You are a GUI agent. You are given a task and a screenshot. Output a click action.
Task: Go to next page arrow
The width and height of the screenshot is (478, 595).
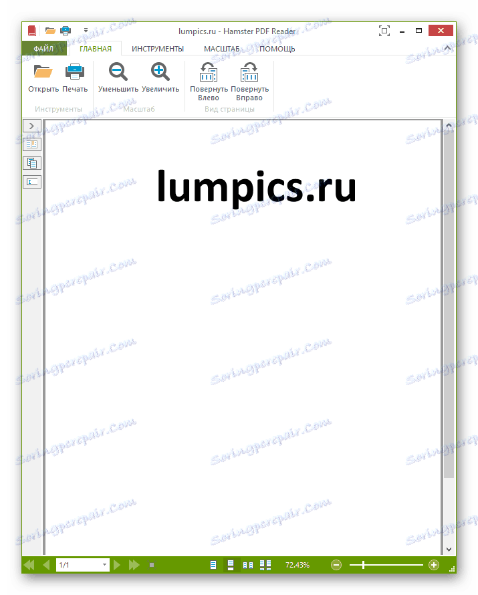pos(117,565)
